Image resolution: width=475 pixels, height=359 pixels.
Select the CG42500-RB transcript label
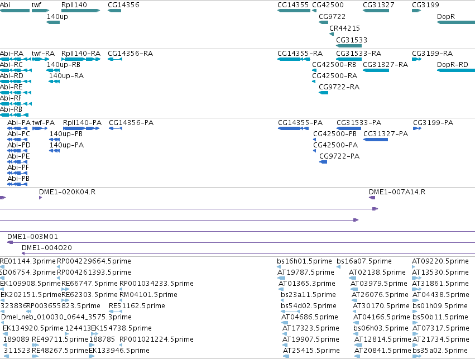pyautogui.click(x=334, y=65)
